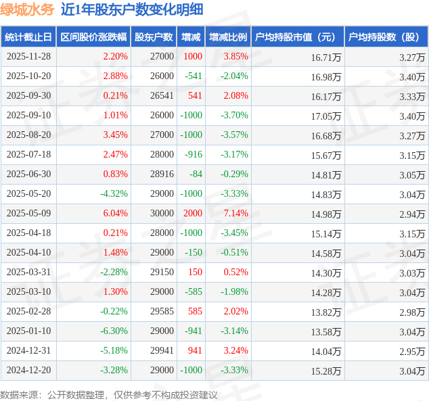Click the -6.30% price change cell
The height and width of the screenshot is (401, 429).
[114, 331]
